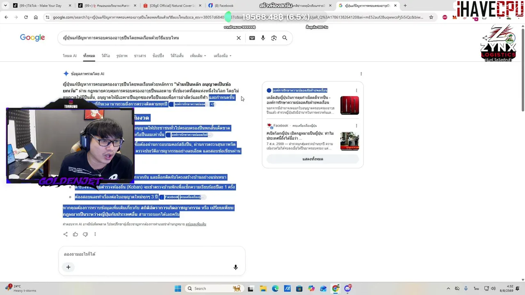The height and width of the screenshot is (295, 525).
Task: Select the ทั้งหมด results tab
Action: click(x=89, y=56)
